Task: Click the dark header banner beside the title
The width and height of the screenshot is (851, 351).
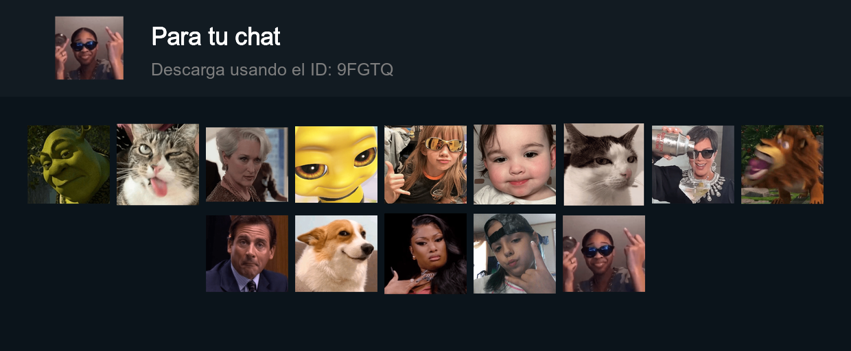Action: (618, 48)
